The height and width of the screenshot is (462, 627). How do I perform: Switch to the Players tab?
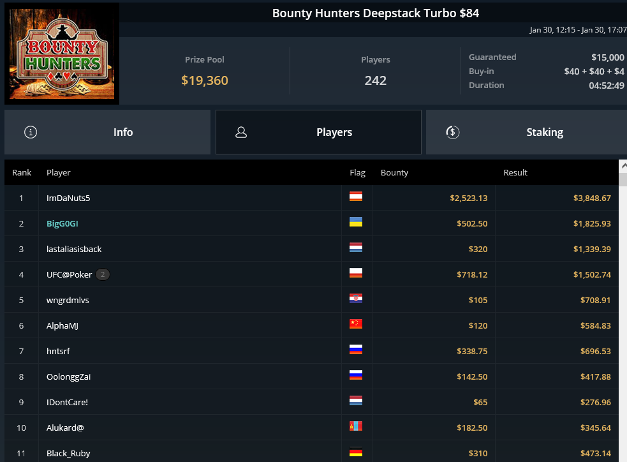[x=318, y=132]
